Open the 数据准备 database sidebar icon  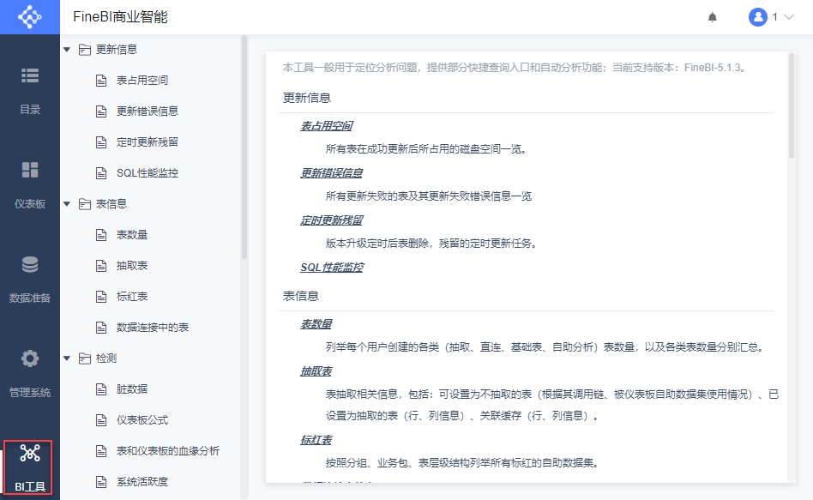click(x=29, y=264)
